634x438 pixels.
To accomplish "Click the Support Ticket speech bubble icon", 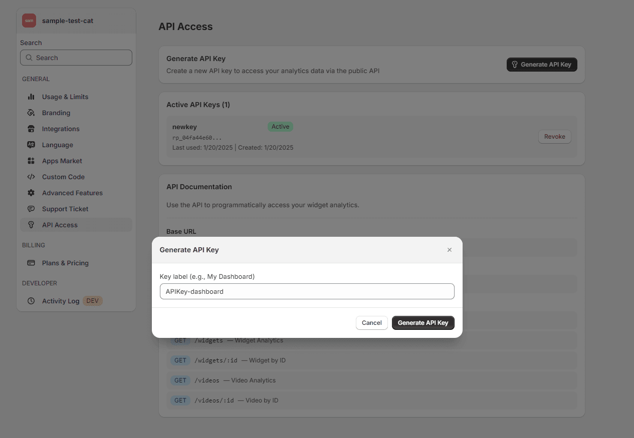I will [x=31, y=209].
